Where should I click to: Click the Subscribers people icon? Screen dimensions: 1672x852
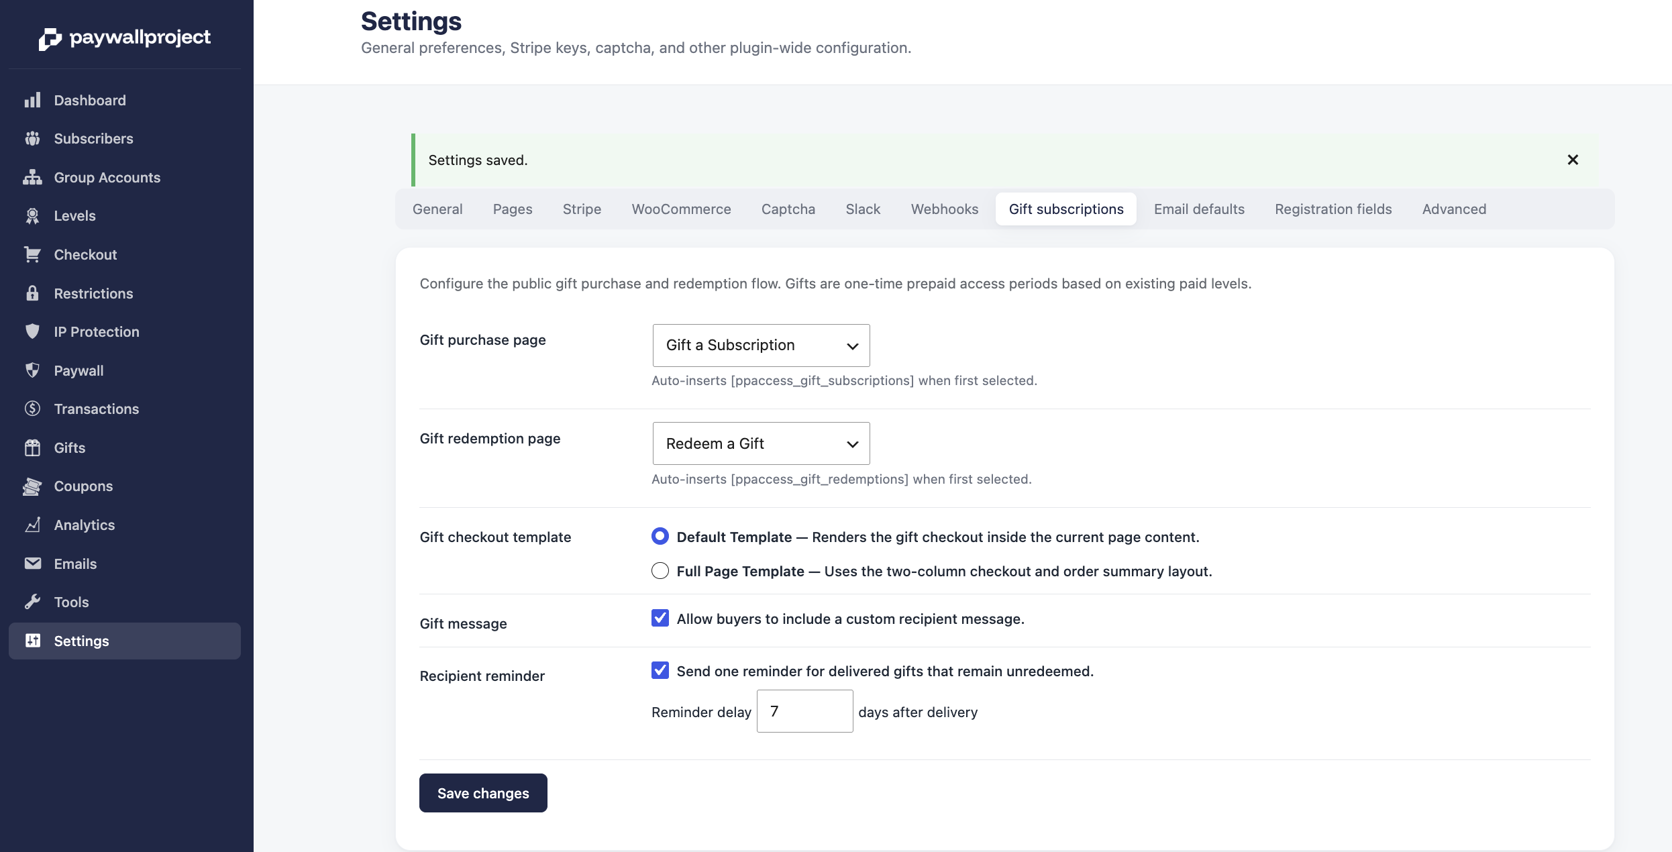click(32, 138)
